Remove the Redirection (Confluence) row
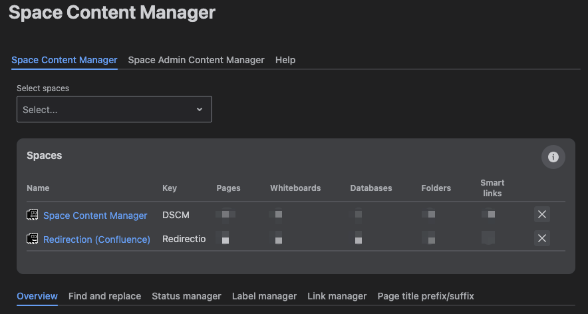Viewport: 588px width, 314px height. 542,238
